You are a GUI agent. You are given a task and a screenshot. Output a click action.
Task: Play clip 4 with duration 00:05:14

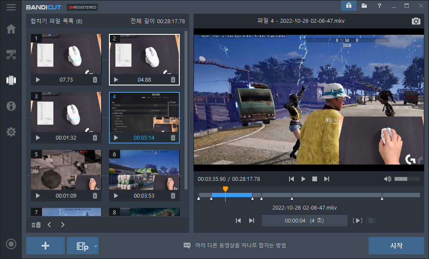116,138
